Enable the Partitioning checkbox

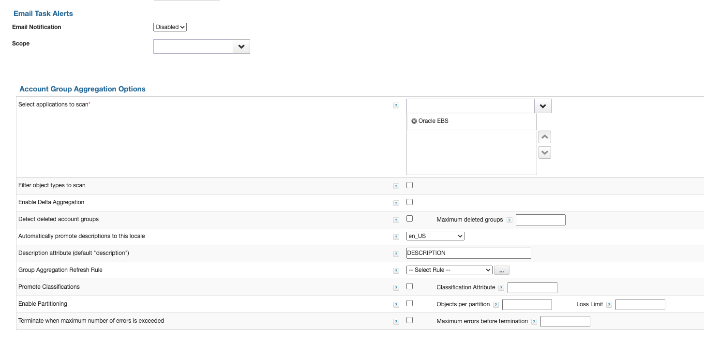point(409,303)
